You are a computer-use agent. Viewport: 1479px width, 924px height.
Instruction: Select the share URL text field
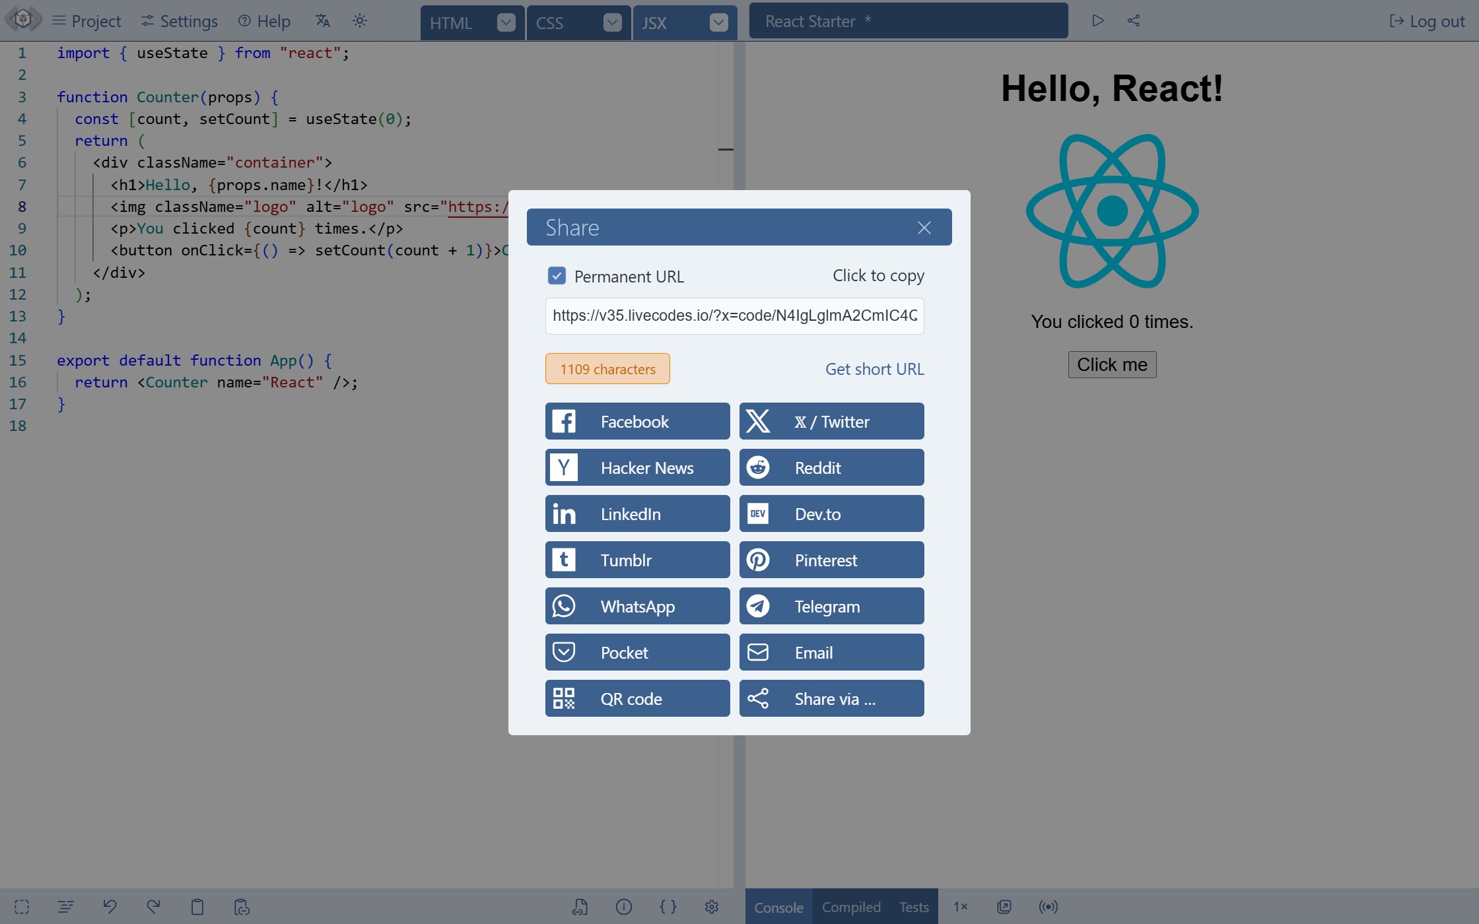734,315
